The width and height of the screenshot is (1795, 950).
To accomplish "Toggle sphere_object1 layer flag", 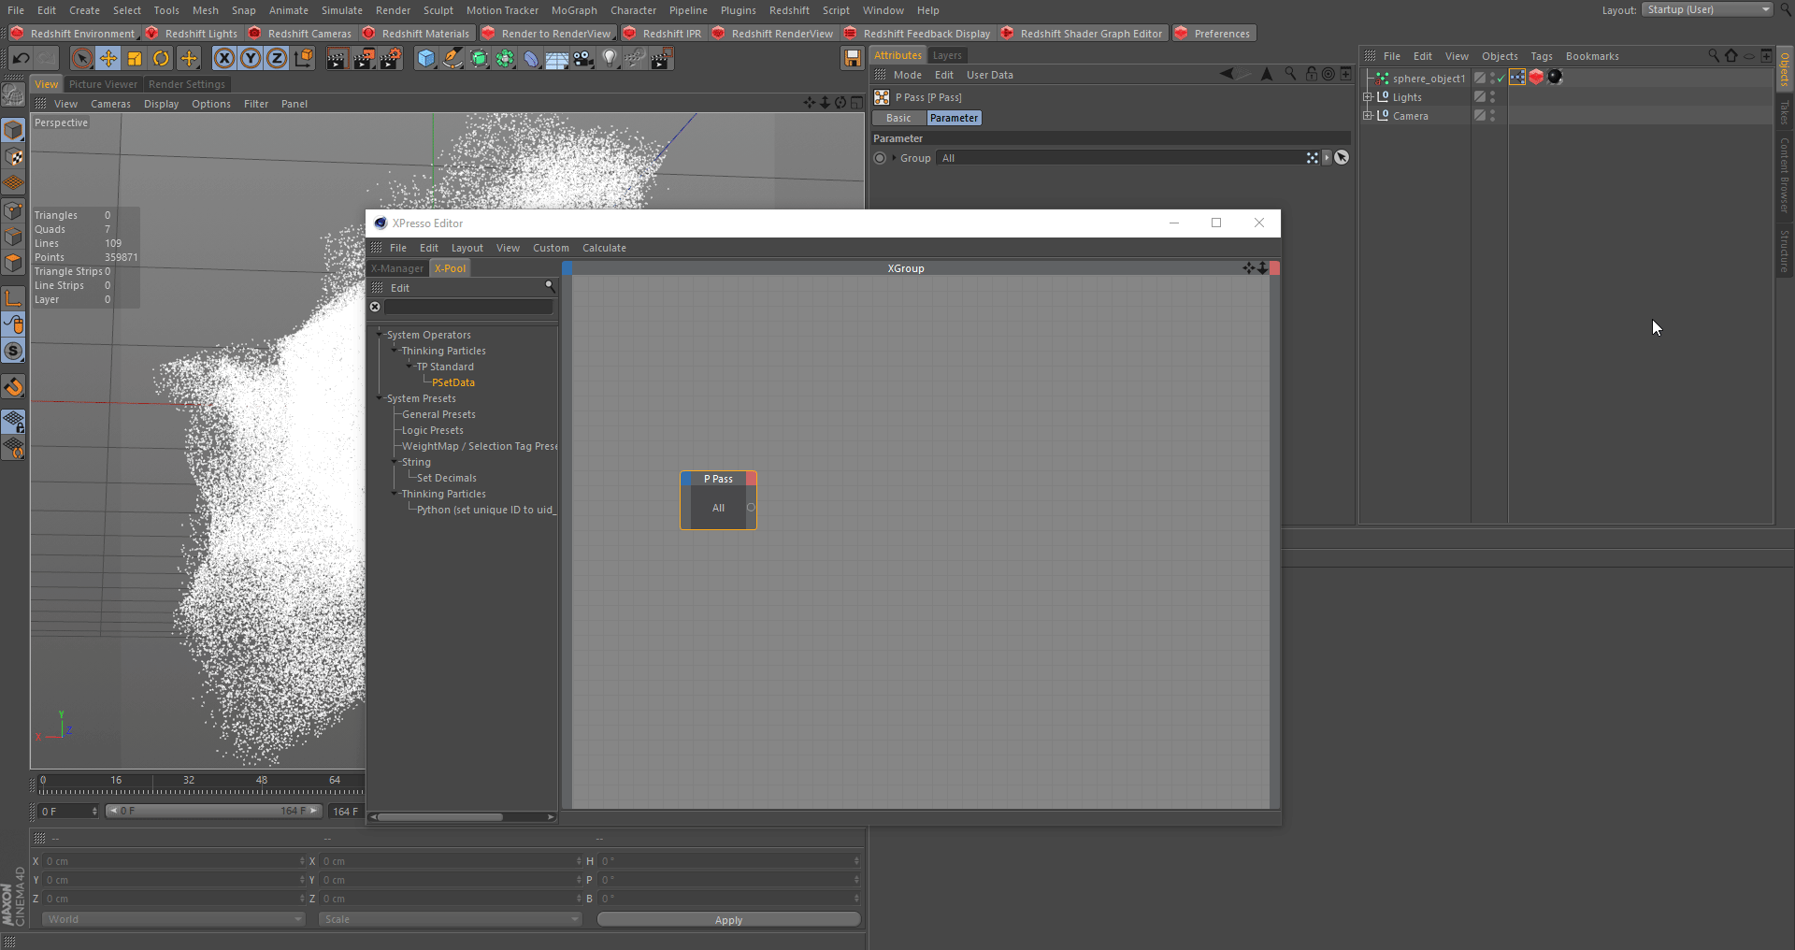I will (1480, 79).
